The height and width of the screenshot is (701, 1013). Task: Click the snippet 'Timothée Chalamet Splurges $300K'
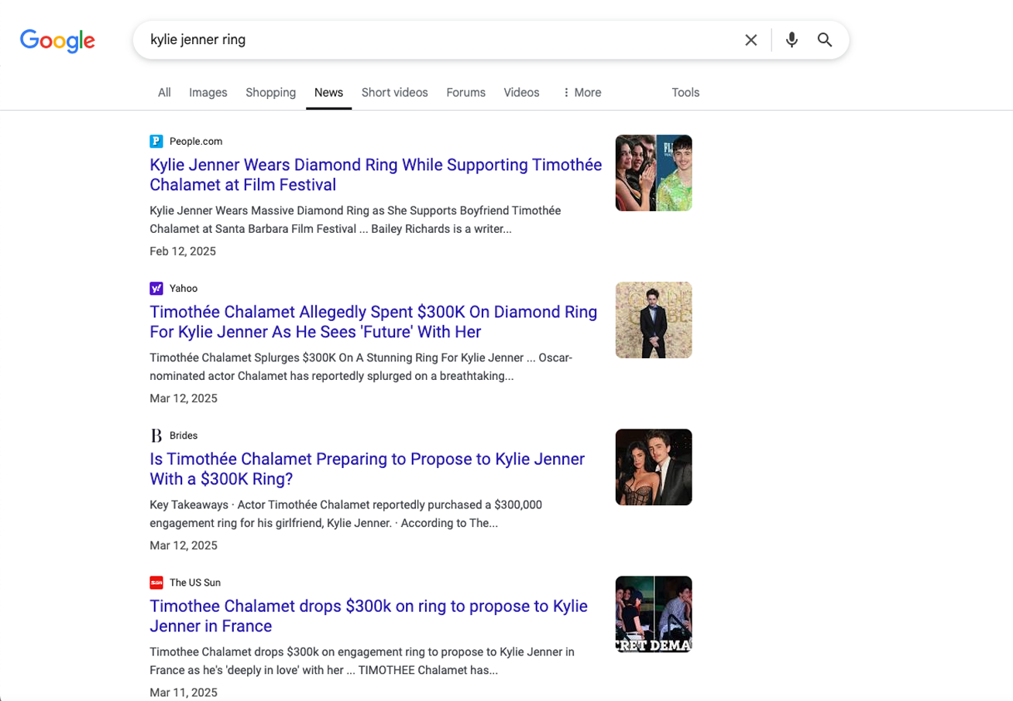(362, 367)
